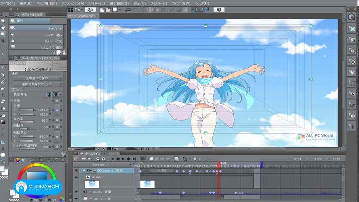Step to the previous frame

[x=118, y=159]
